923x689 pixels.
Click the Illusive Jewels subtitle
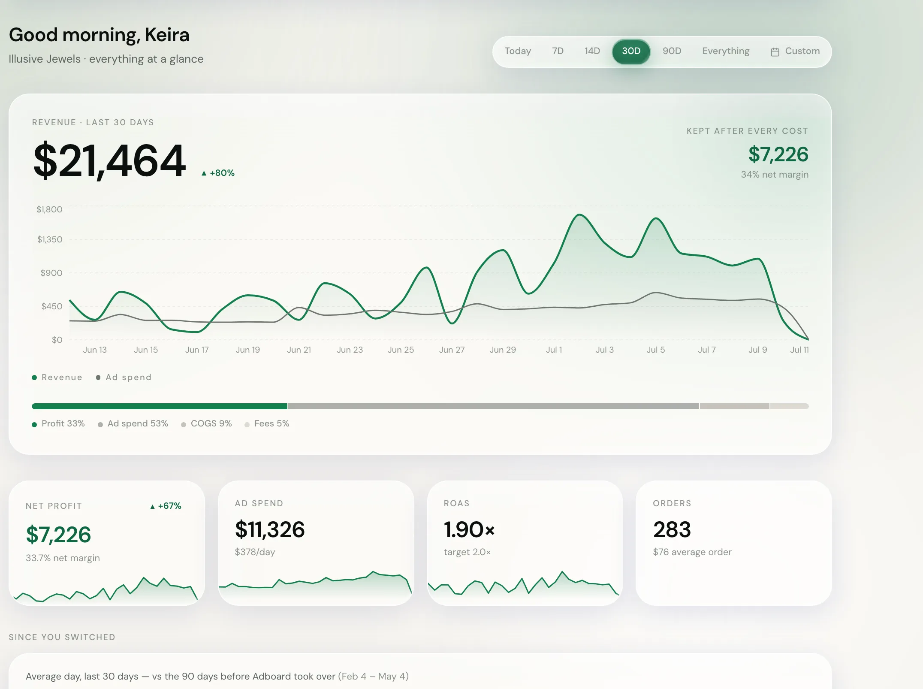(106, 59)
